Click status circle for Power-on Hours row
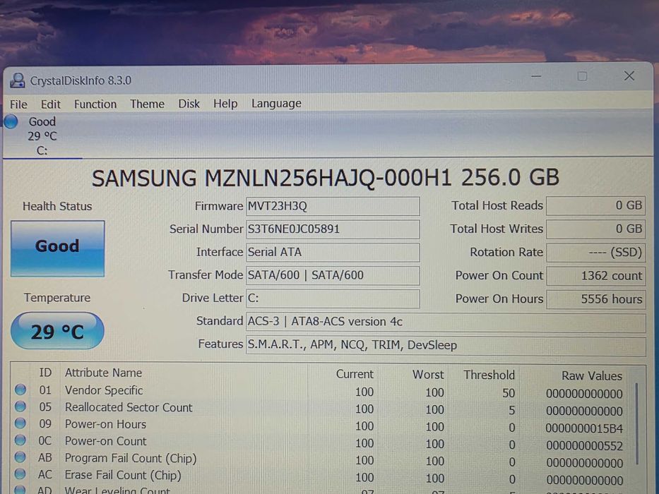The width and height of the screenshot is (659, 494). tap(20, 423)
